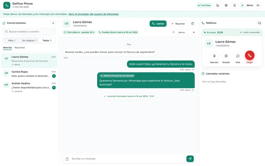The image size is (265, 166).
Task: Click the Hoy date separator
Action: click(x=129, y=44)
